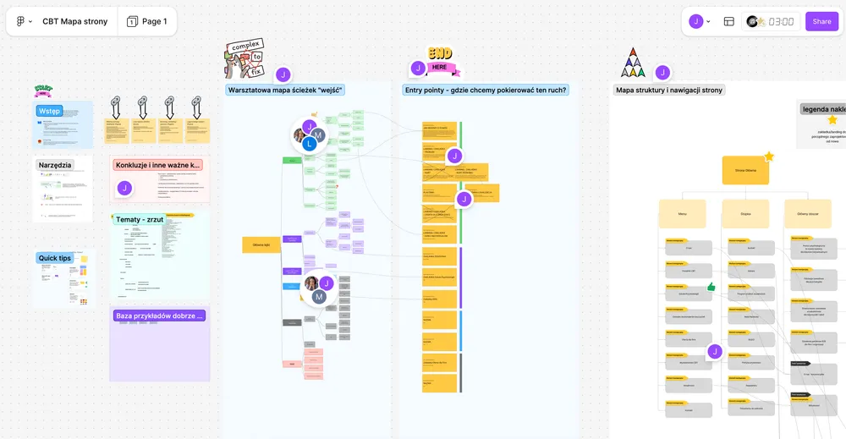This screenshot has height=439, width=846.
Task: Click the J avatar beside the pyramid sticker
Action: pyautogui.click(x=662, y=72)
